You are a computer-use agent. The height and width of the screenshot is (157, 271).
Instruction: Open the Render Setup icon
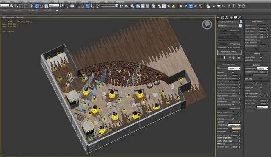click(159, 6)
